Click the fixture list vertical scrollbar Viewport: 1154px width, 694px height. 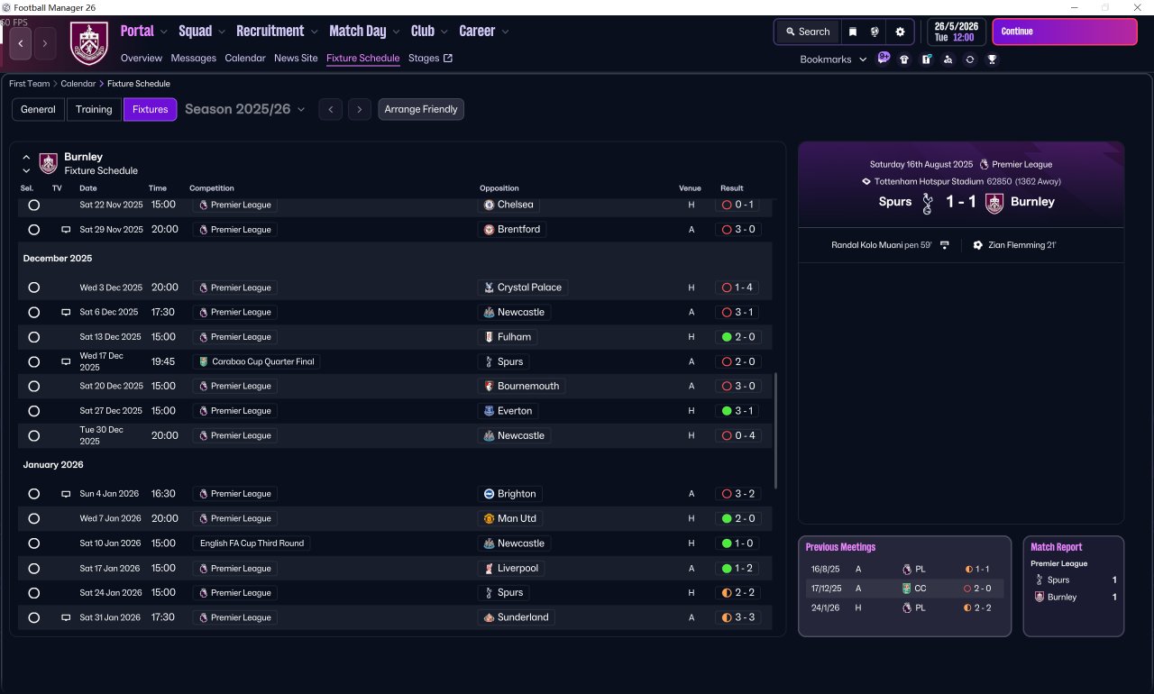click(x=775, y=431)
